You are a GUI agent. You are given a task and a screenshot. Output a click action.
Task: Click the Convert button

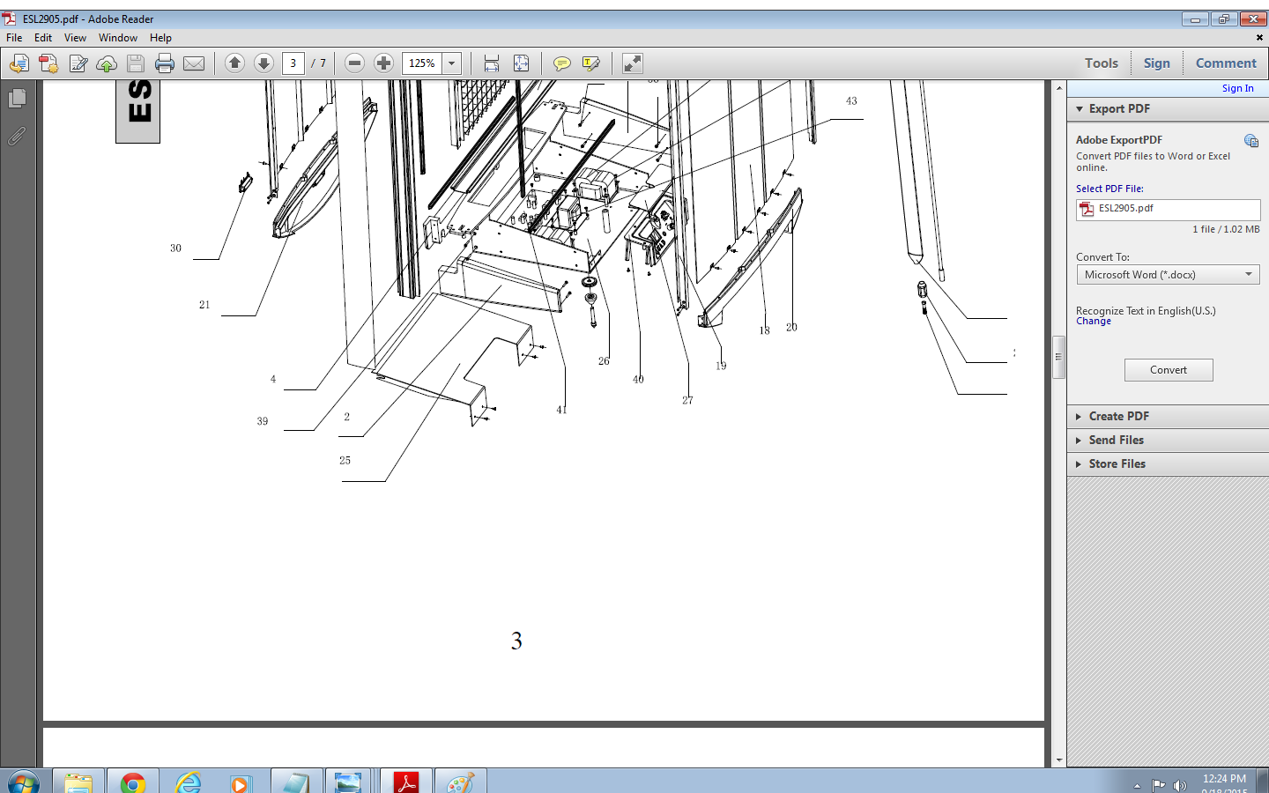1169,370
